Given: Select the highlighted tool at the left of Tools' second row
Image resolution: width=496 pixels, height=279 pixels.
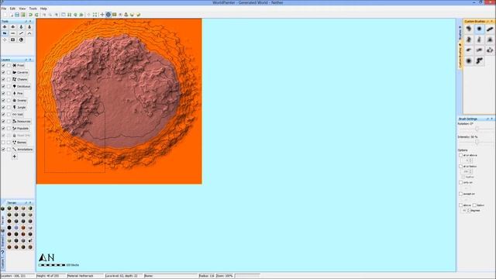Looking at the screenshot, I should click(x=5, y=33).
